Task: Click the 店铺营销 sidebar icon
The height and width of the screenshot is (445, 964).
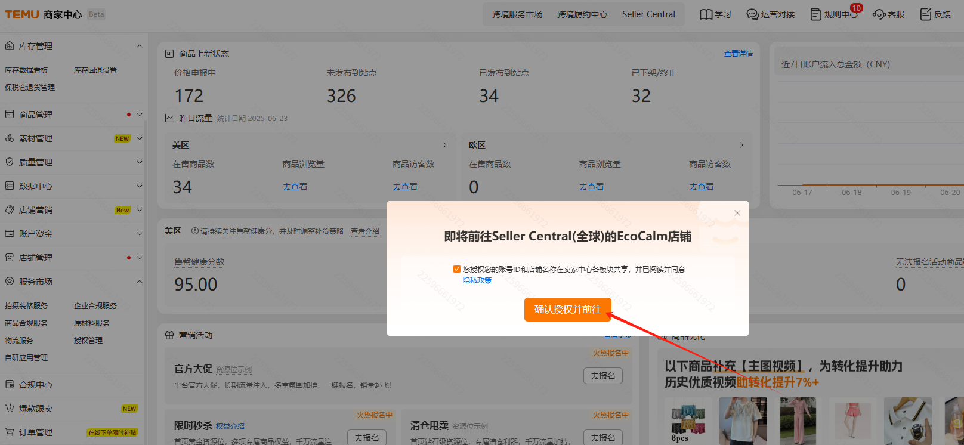Action: click(10, 209)
